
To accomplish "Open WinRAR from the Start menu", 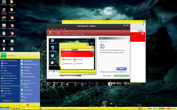I will pos(4,71).
